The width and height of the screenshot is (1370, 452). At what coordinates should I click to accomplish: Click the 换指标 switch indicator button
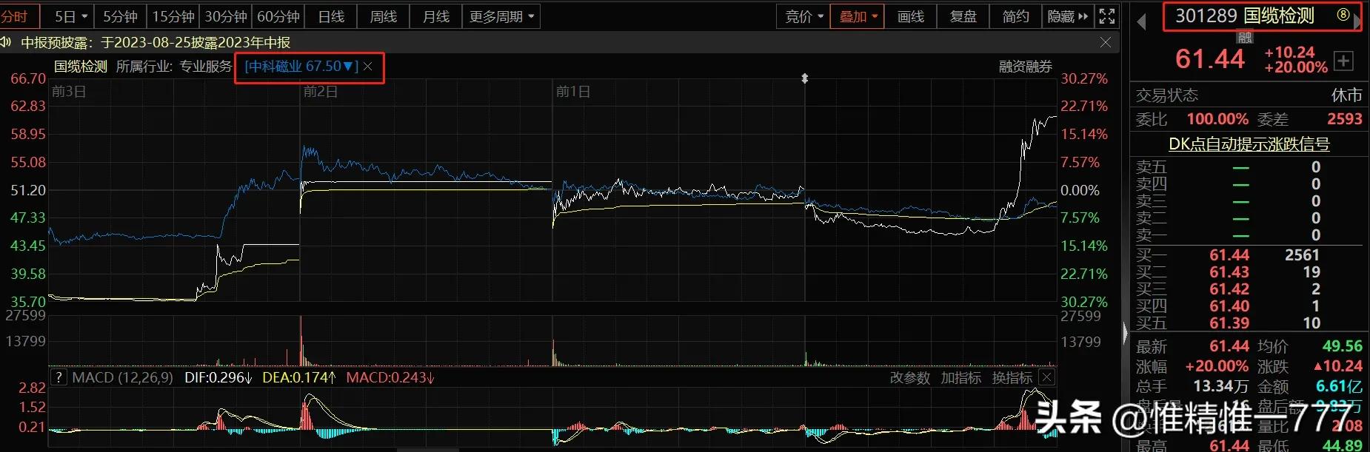point(1012,378)
